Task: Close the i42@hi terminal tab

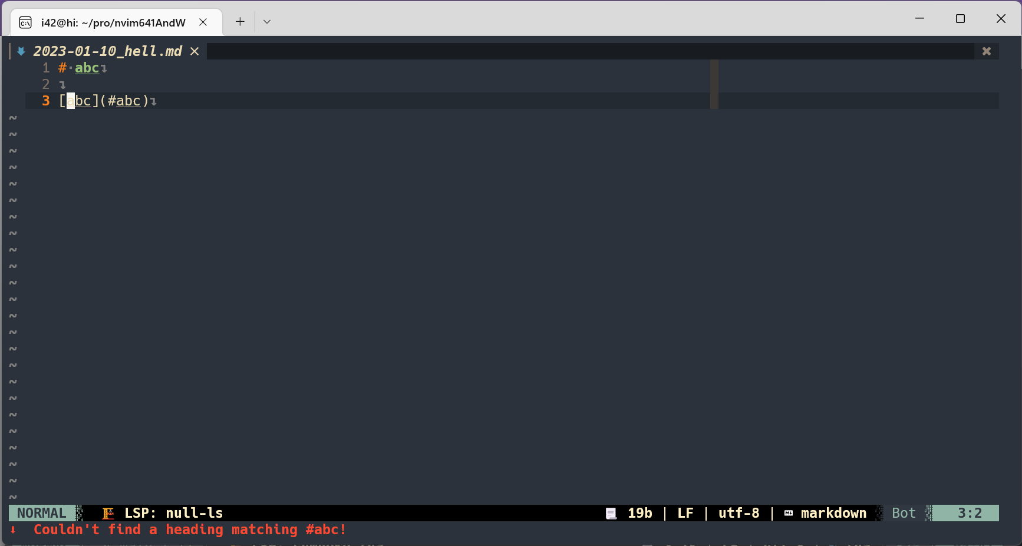Action: coord(203,22)
